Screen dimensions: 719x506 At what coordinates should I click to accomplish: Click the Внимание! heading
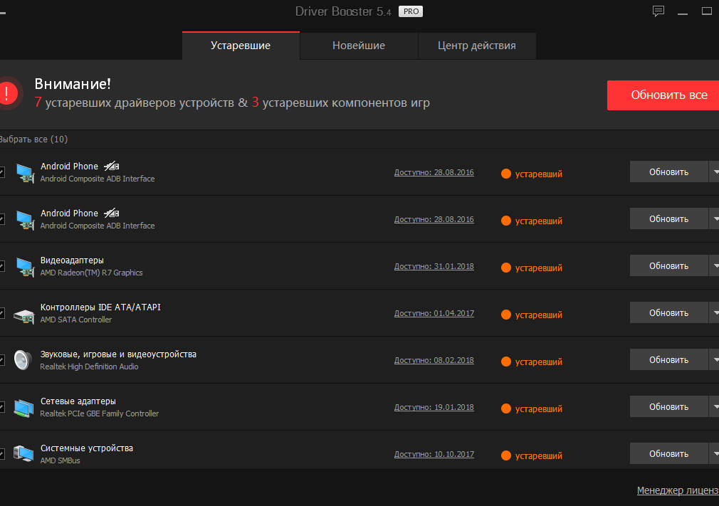point(73,84)
